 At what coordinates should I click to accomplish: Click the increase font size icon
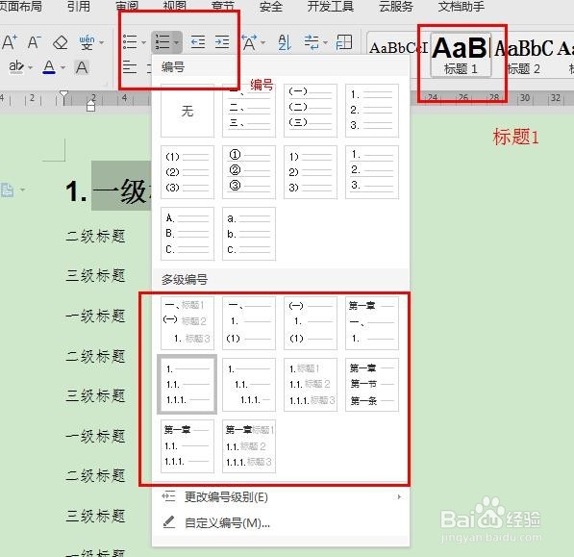[10, 42]
